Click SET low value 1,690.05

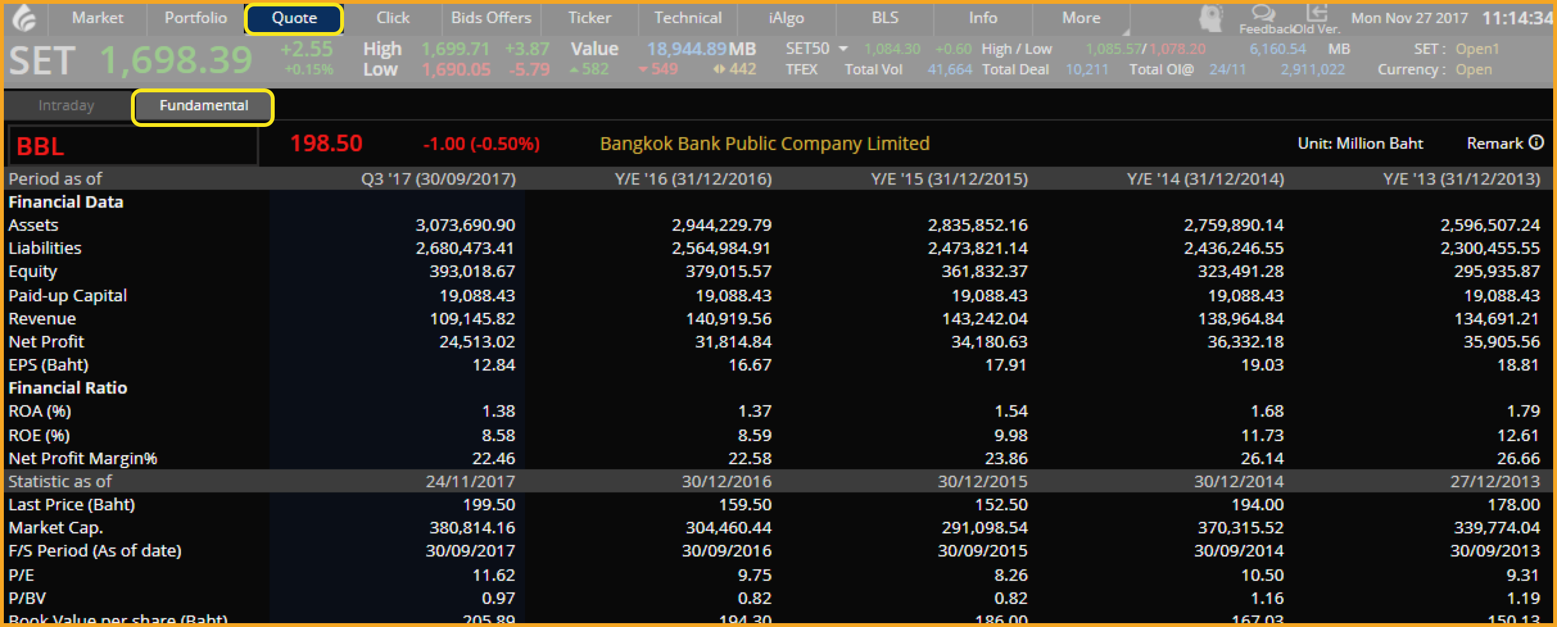(x=456, y=69)
